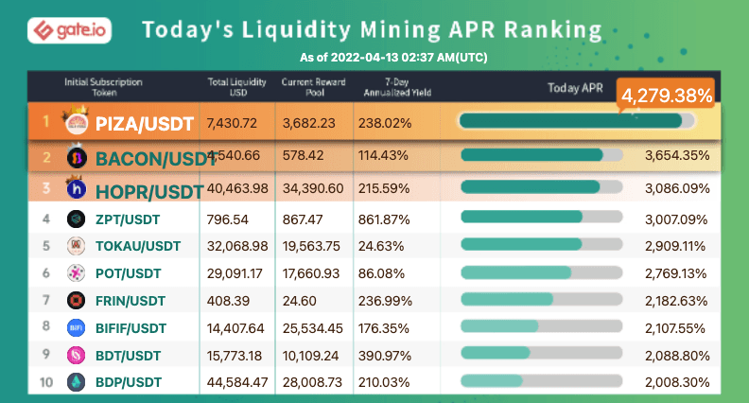Click the gate.io logo
This screenshot has height=403, width=749.
[70, 30]
